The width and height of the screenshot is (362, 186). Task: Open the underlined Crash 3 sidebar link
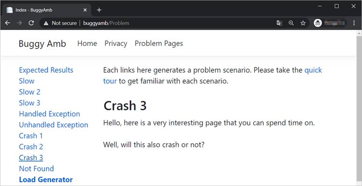31,158
